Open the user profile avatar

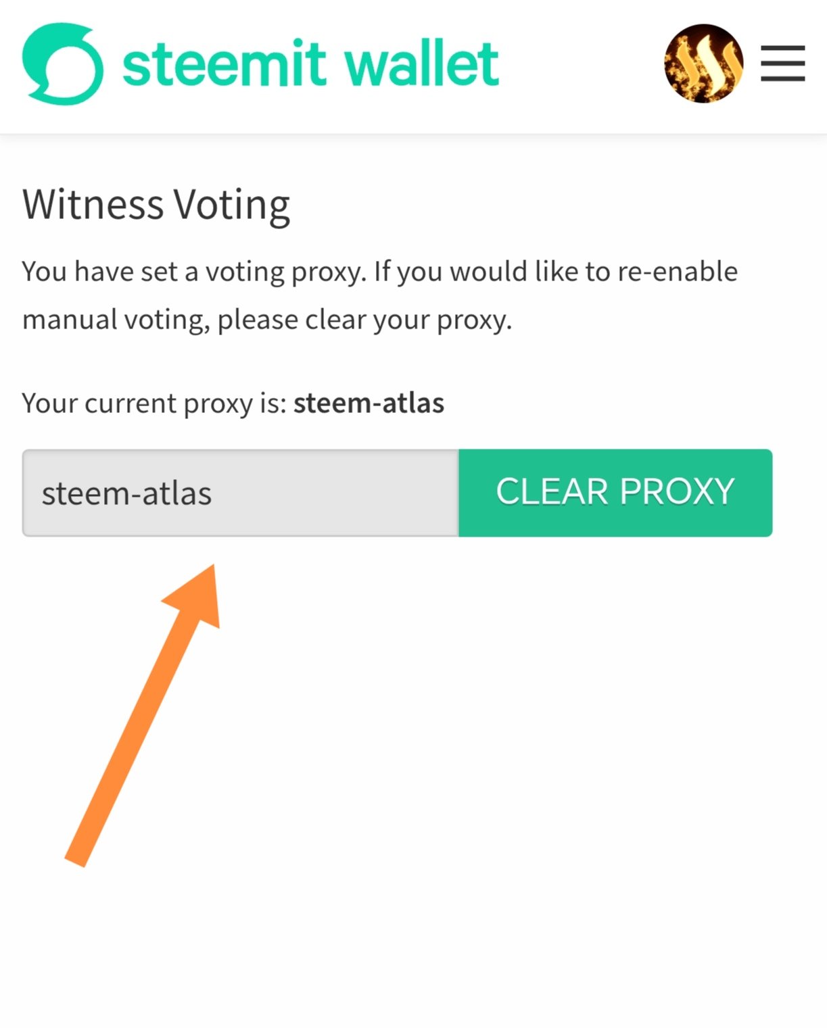tap(703, 64)
